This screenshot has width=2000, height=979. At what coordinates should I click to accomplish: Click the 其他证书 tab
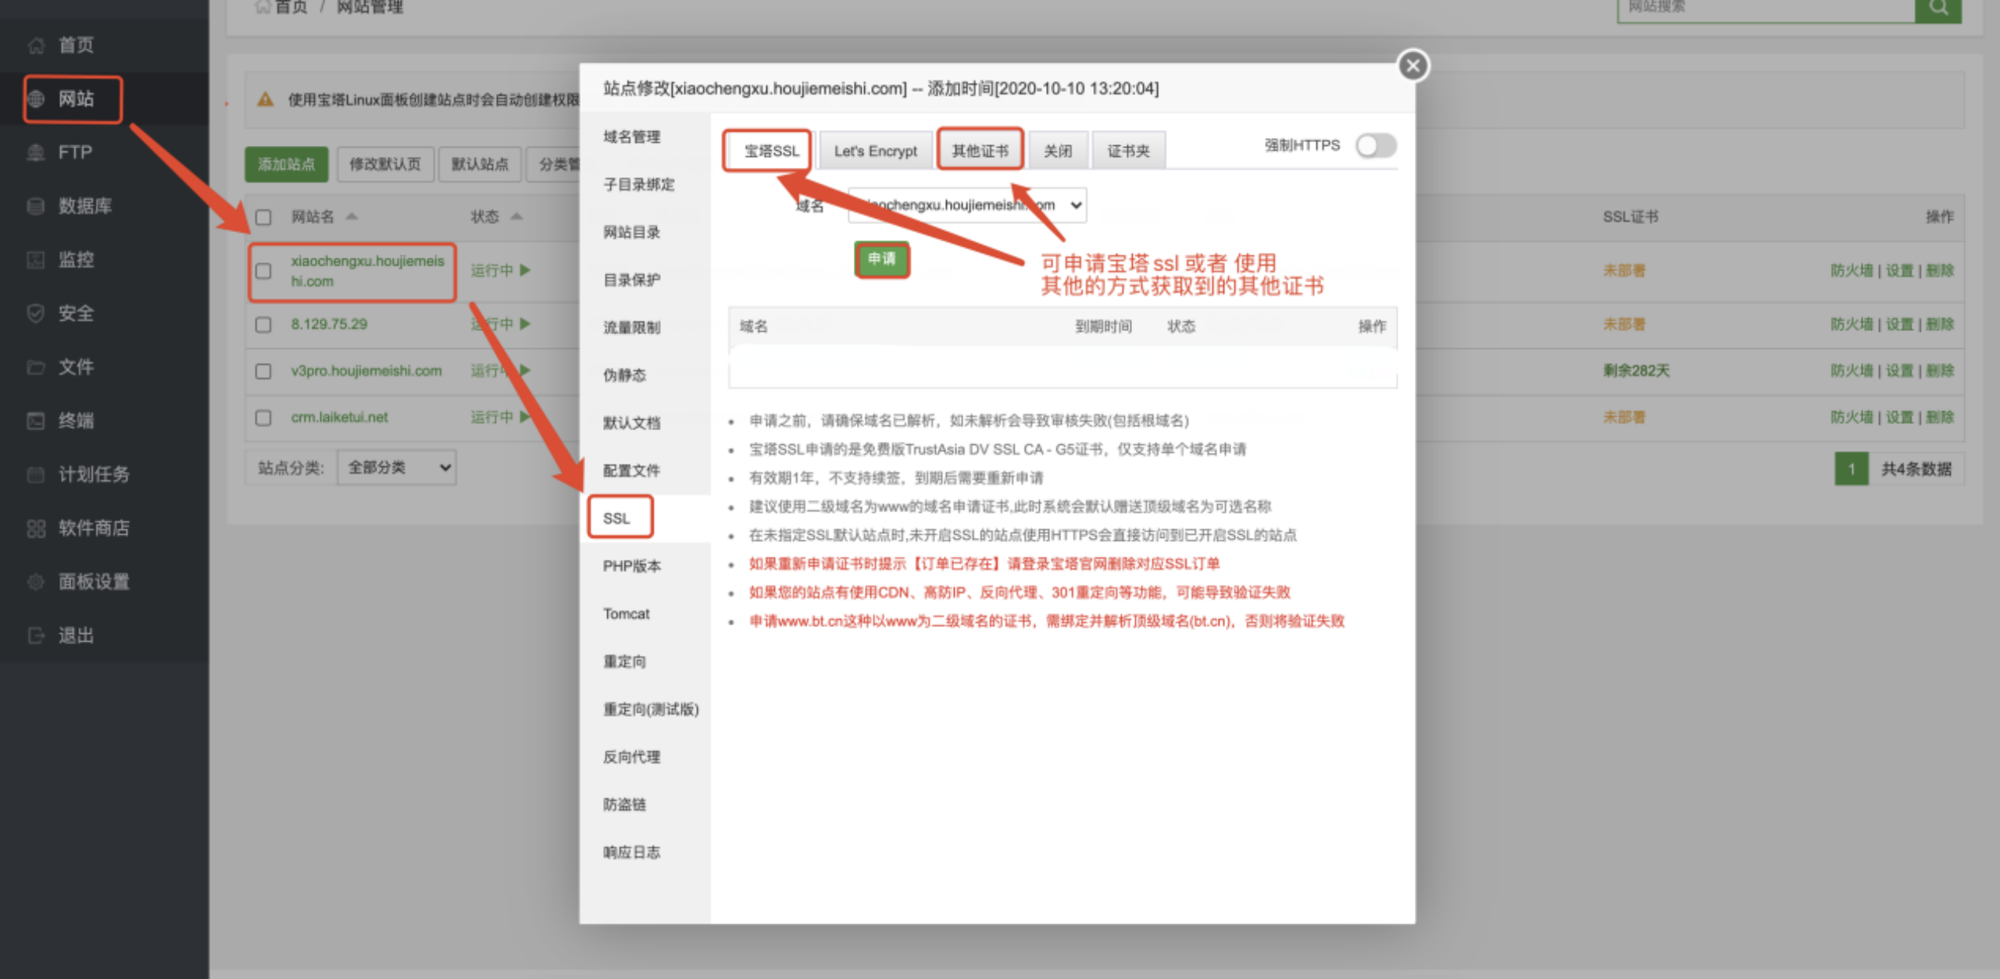[980, 149]
